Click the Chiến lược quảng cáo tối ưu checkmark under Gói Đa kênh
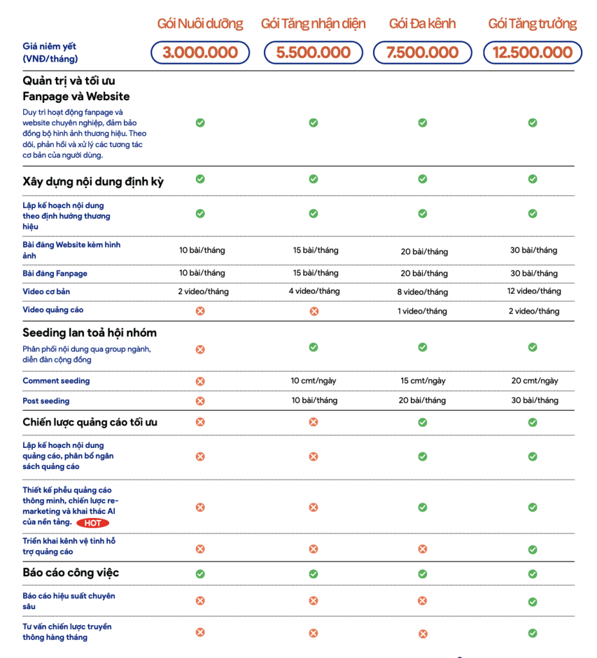This screenshot has width=597, height=658. [x=422, y=422]
